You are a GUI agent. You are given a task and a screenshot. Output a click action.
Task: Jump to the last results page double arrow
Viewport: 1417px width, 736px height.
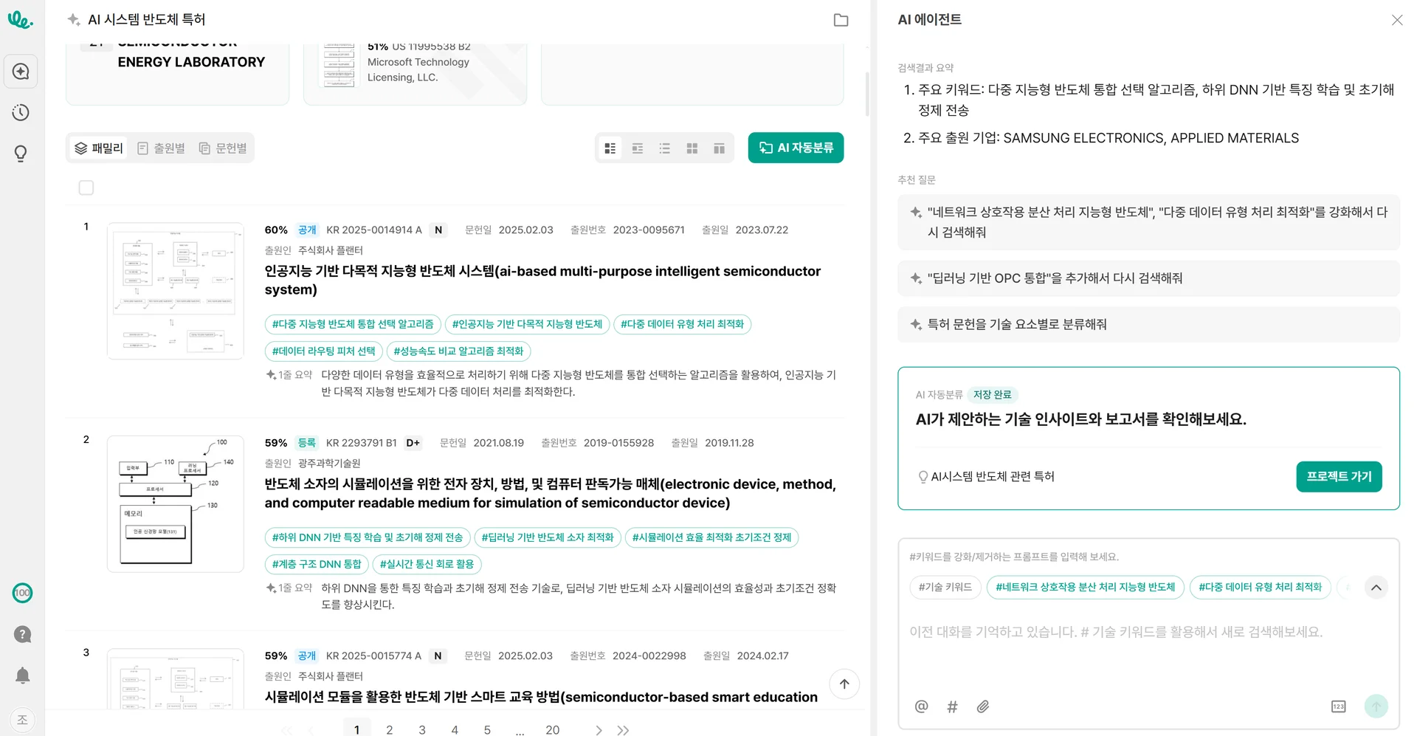coord(624,730)
